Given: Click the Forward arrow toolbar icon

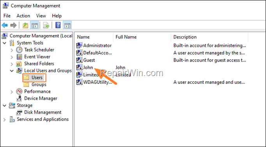Looking at the screenshot, I should (x=13, y=25).
